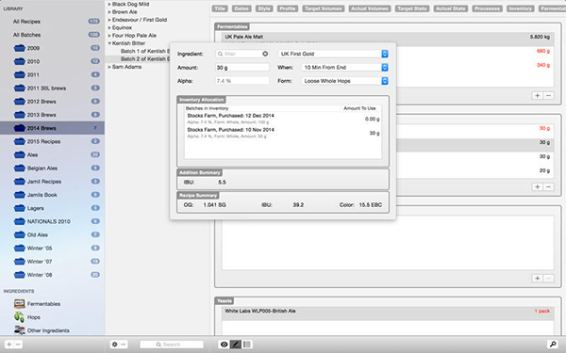Viewport: 566px width, 353px height.
Task: Remove library folder with bottom-left minus
Action: (x=18, y=345)
